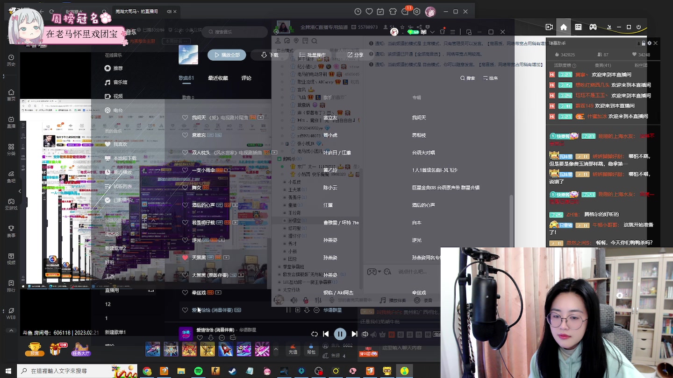Go back to the previous track
This screenshot has width=673, height=378.
coord(326,334)
